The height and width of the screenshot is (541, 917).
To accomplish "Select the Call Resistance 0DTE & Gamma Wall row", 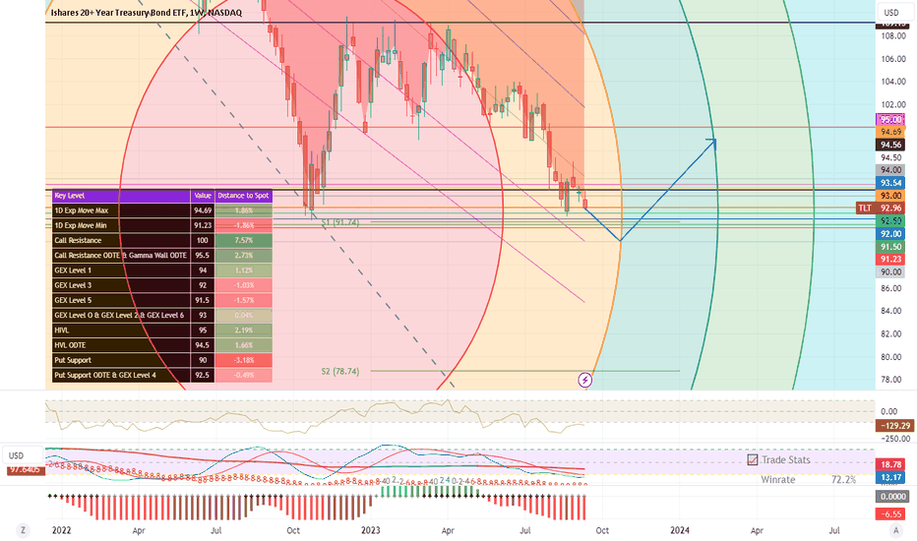I will [162, 256].
